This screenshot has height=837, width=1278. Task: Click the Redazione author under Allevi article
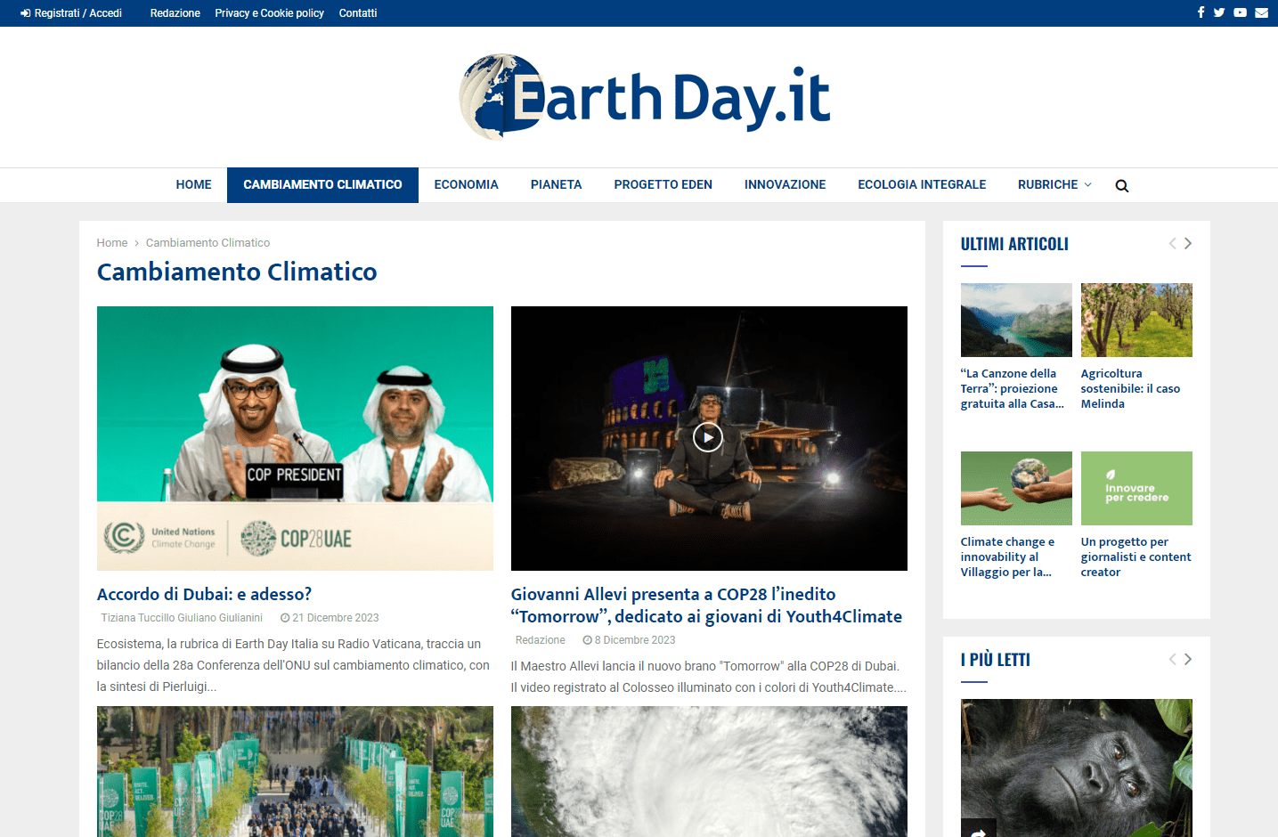[x=540, y=639]
